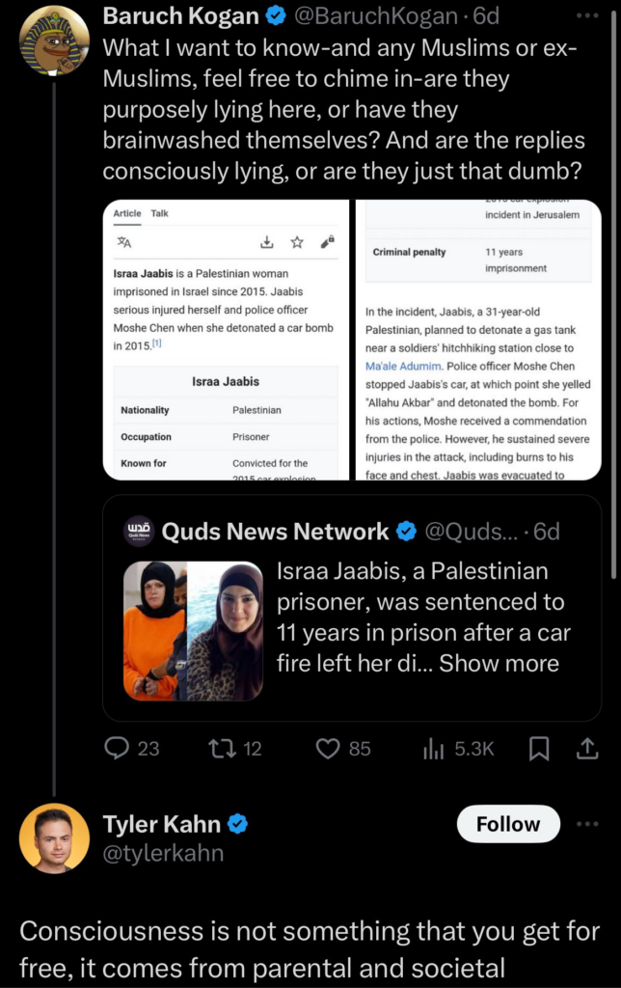Like Baruch Kogan's tweet
The height and width of the screenshot is (988, 621).
pos(328,749)
